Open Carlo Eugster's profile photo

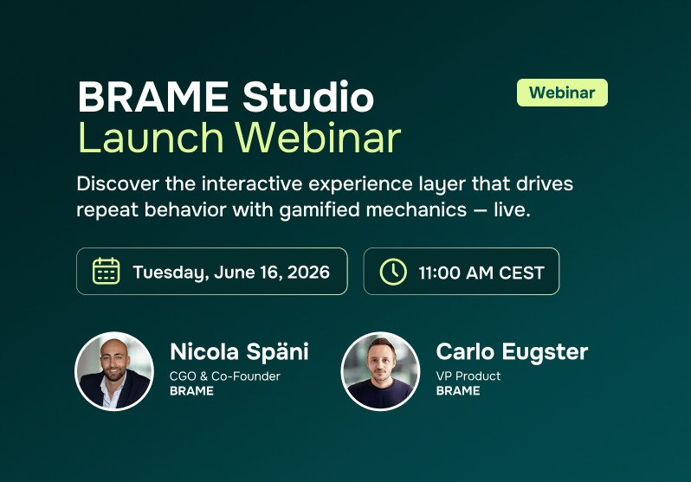point(380,371)
